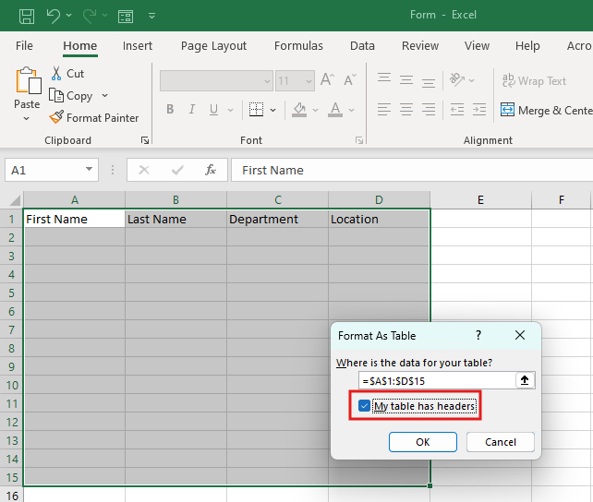Switch to the View tab
The height and width of the screenshot is (502, 593).
pos(477,46)
